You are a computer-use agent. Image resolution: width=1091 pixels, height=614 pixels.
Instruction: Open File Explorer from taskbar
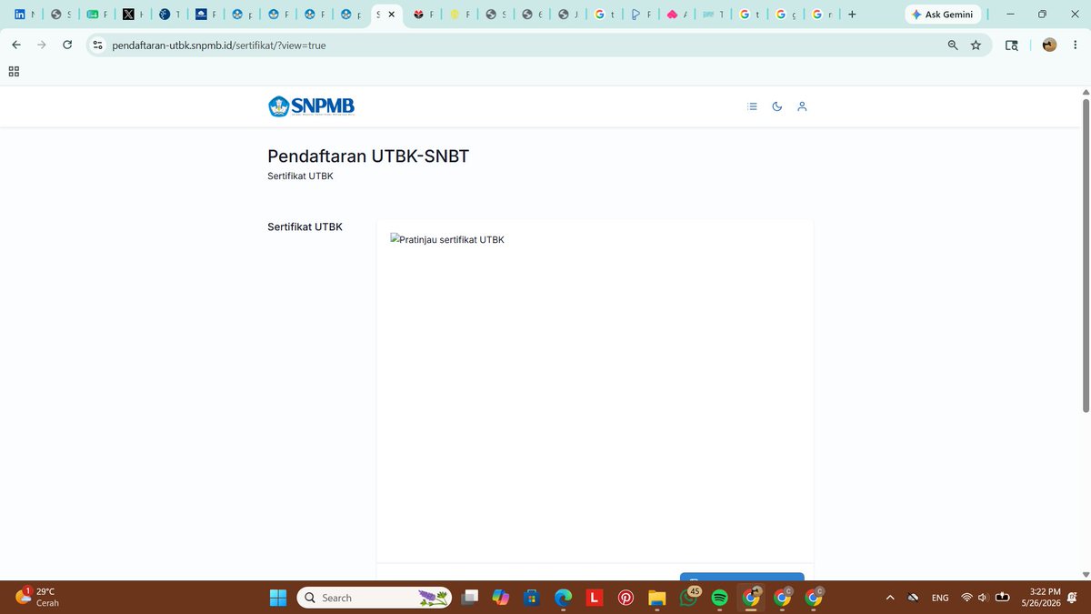(657, 598)
